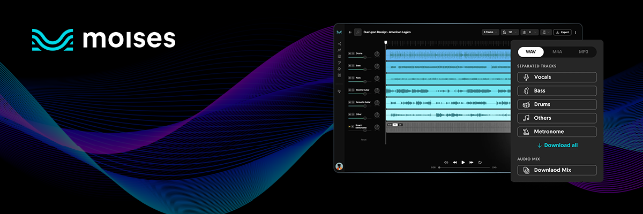Switch to the M4A format tab
The height and width of the screenshot is (214, 643).
click(557, 52)
